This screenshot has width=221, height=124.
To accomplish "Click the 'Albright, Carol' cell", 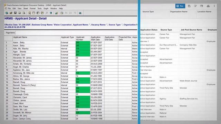I will [37, 55].
